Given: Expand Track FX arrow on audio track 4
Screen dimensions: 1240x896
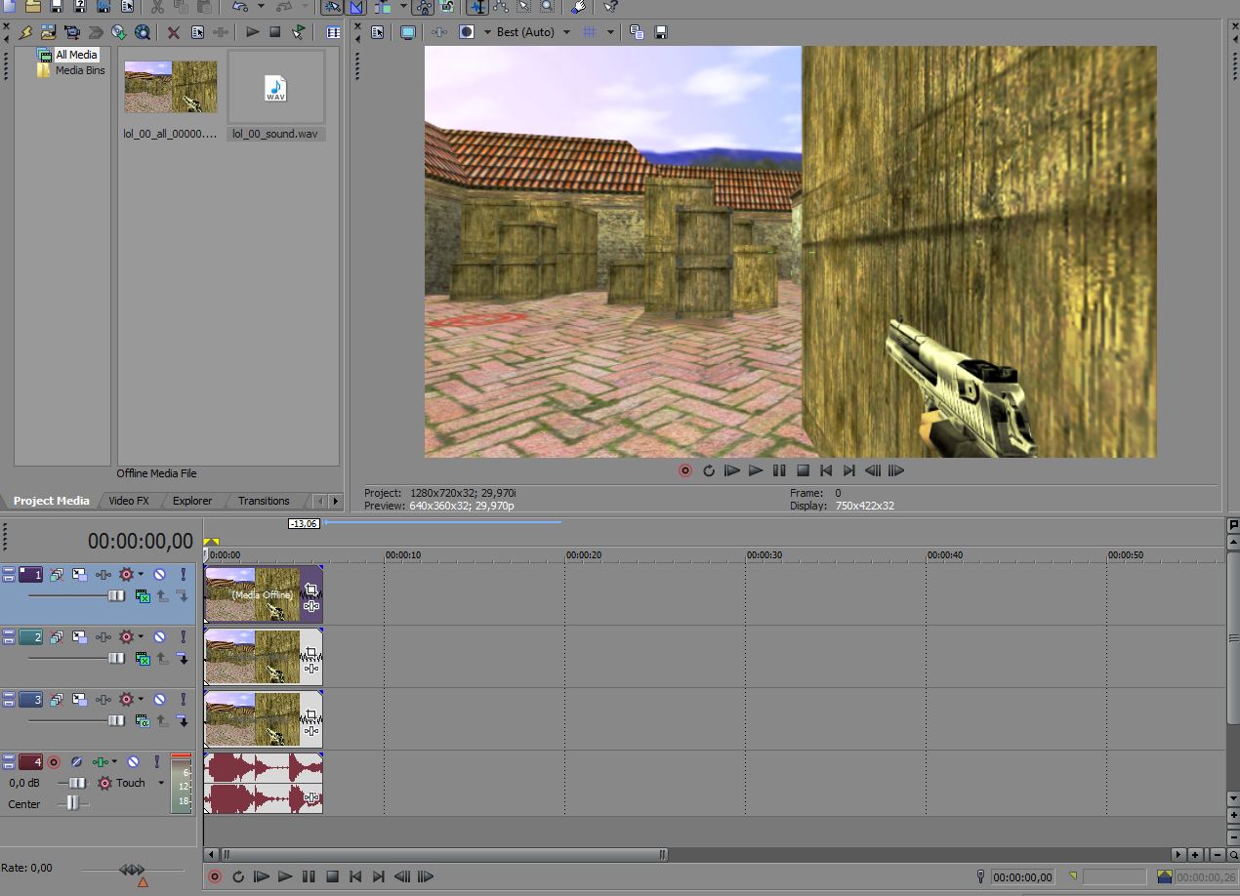Looking at the screenshot, I should click(x=114, y=762).
